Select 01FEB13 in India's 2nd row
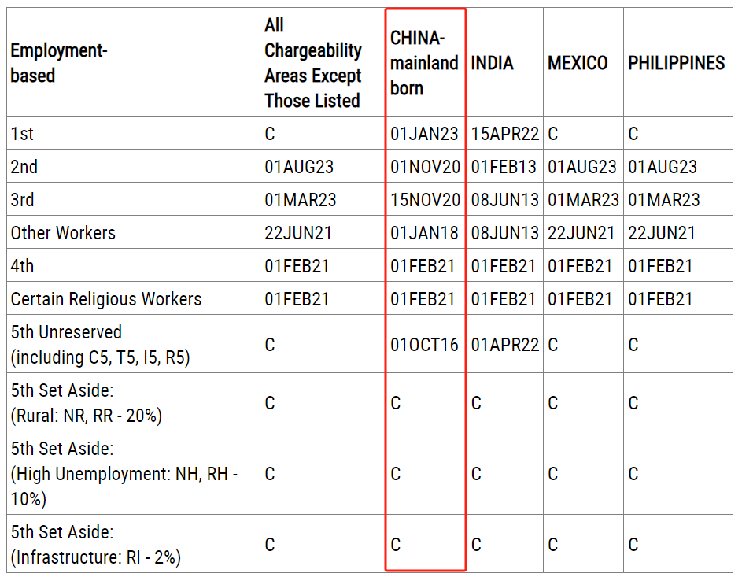The width and height of the screenshot is (742, 577). point(504,167)
